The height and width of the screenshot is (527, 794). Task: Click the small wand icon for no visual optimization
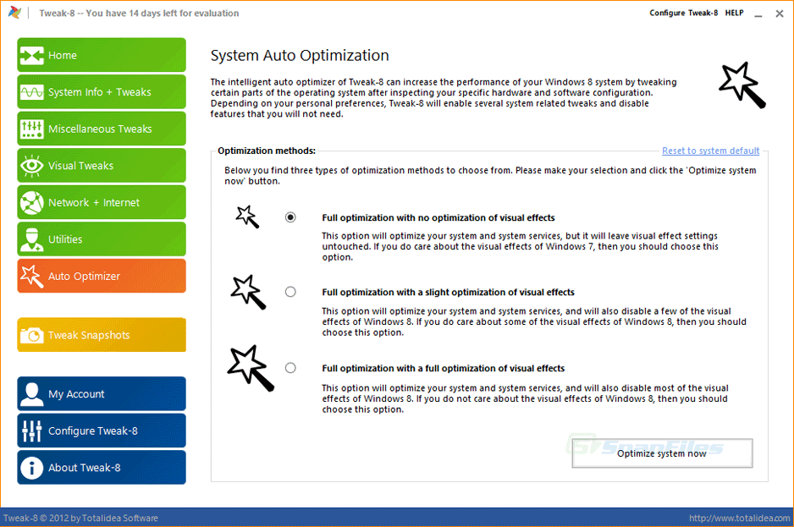point(247,217)
